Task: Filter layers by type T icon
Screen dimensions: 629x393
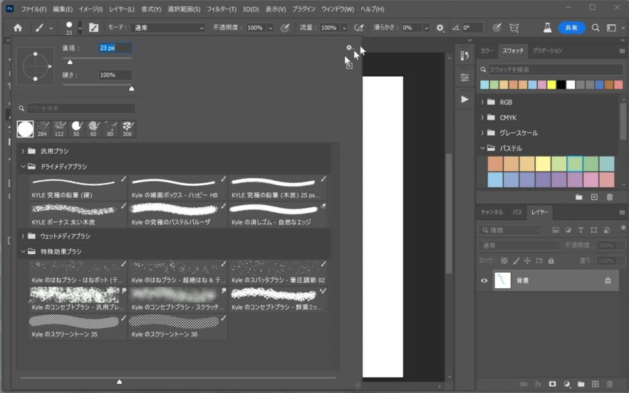Action: (581, 230)
